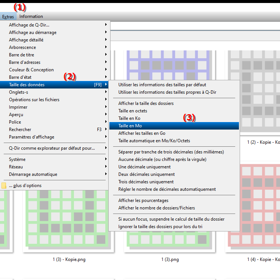This screenshot has width=280, height=280.
Task: Select Taille en Ko option
Action: (x=174, y=118)
